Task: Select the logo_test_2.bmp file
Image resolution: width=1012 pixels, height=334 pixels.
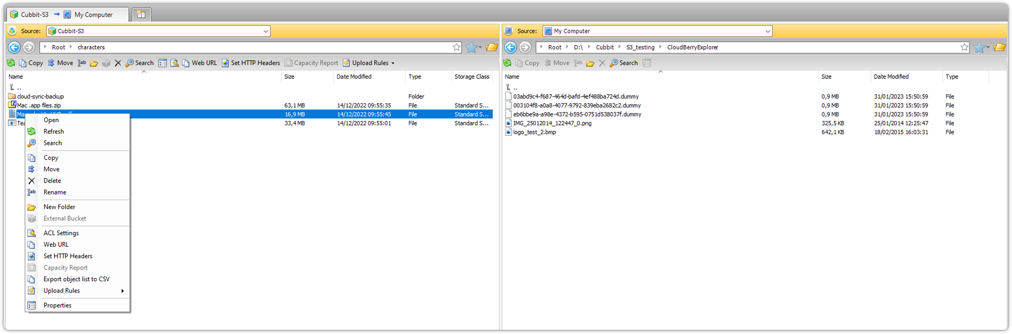Action: pos(534,132)
